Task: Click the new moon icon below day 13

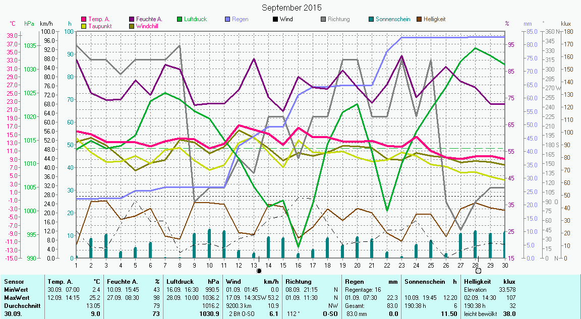Action: [x=259, y=271]
